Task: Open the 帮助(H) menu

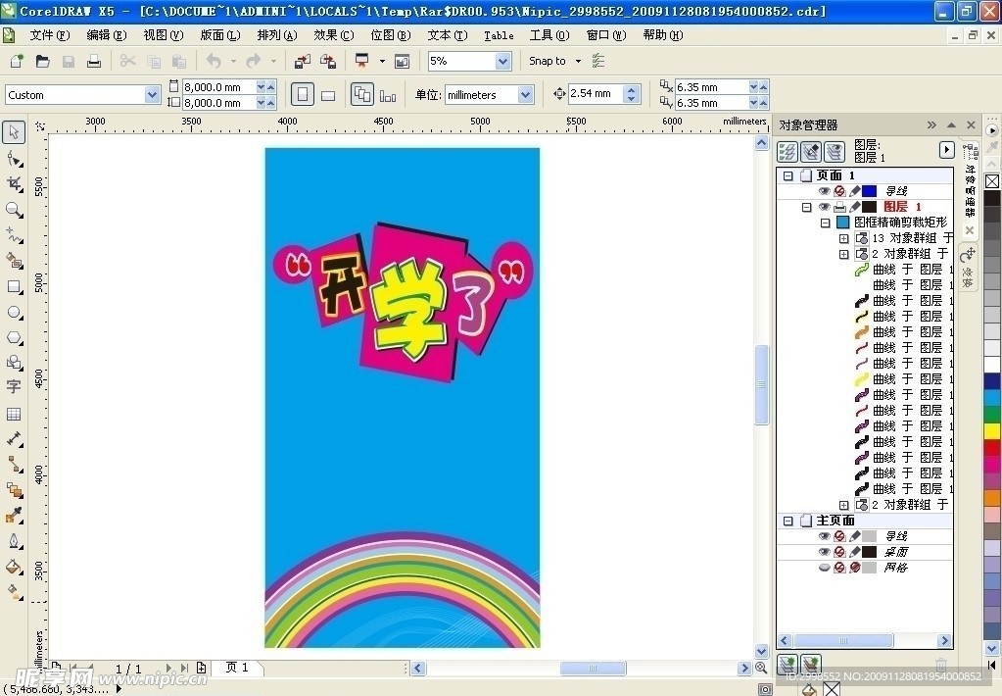Action: click(663, 35)
